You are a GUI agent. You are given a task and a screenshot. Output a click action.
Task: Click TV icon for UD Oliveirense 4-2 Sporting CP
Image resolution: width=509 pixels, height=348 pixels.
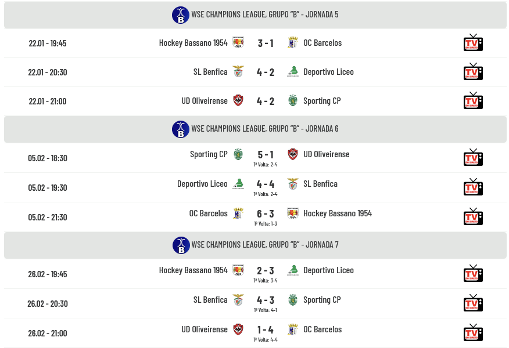pos(473,101)
